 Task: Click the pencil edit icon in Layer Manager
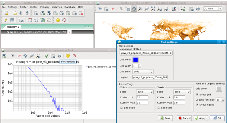point(5,20)
